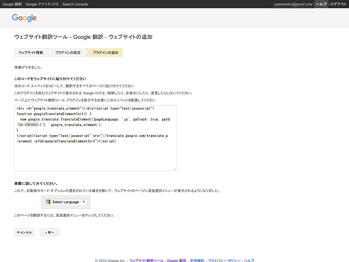Click the line starting このプラグインを含むウェブサイト
The image size is (349, 262).
[103, 93]
